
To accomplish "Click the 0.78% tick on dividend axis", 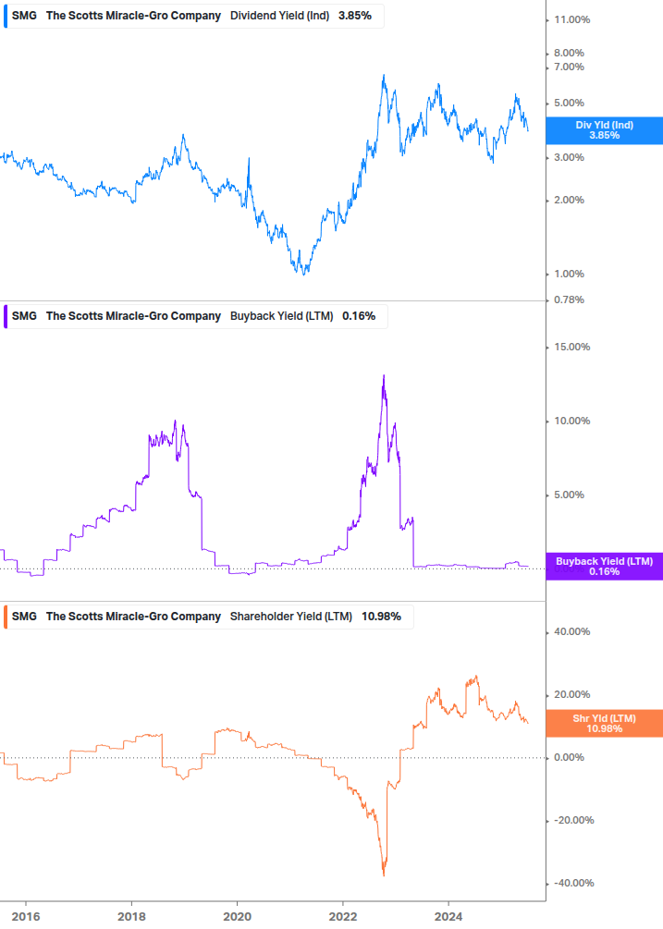I will [569, 299].
